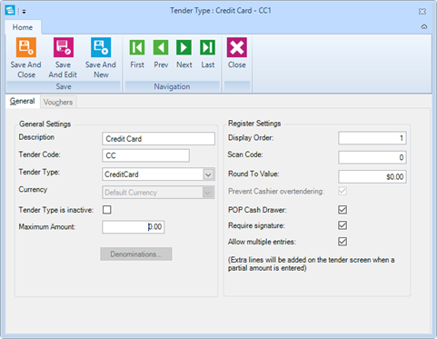Click the Save And Edit icon
Image resolution: width=437 pixels, height=339 pixels.
[64, 47]
